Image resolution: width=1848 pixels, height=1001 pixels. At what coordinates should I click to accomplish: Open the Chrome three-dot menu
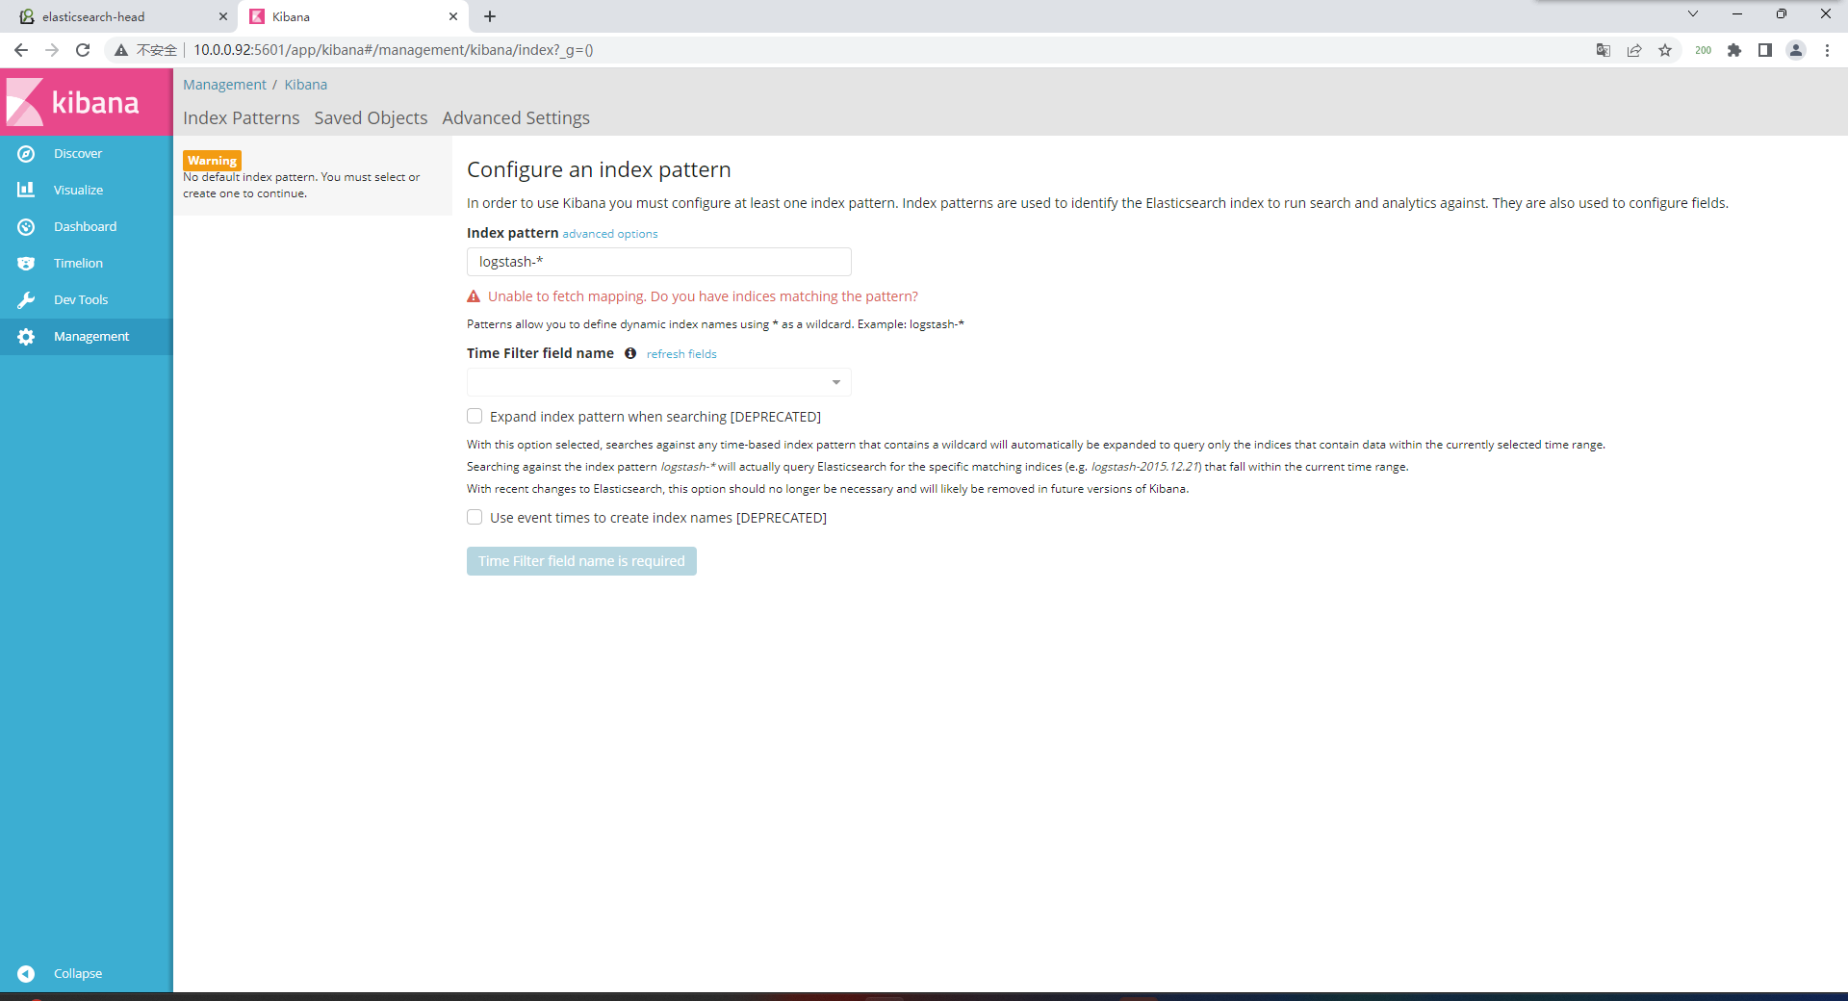click(1827, 50)
